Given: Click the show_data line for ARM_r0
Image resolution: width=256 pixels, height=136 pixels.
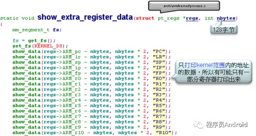Looking at the screenshot, I should click(x=91, y=79).
